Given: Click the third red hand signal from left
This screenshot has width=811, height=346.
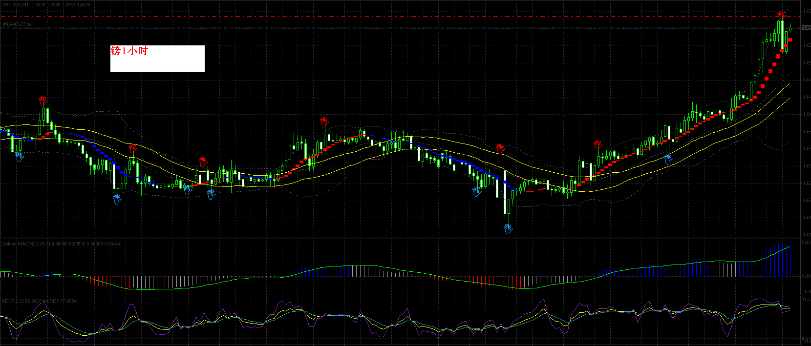Looking at the screenshot, I should point(203,162).
